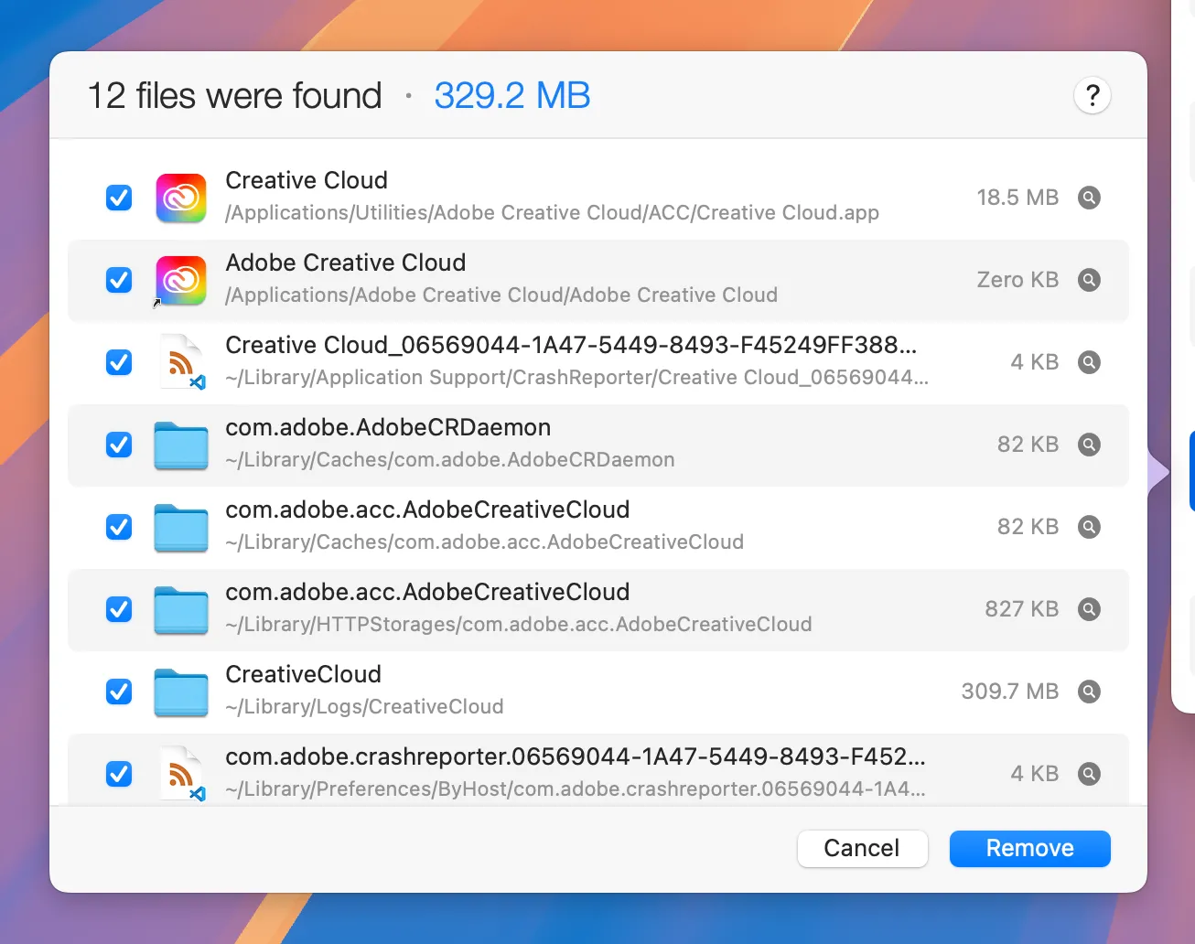Click the Remove button
Image resolution: width=1195 pixels, height=944 pixels.
[x=1029, y=848]
